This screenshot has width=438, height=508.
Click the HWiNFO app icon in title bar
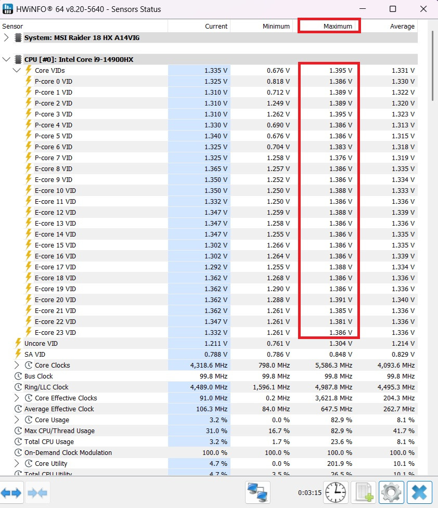click(x=8, y=9)
